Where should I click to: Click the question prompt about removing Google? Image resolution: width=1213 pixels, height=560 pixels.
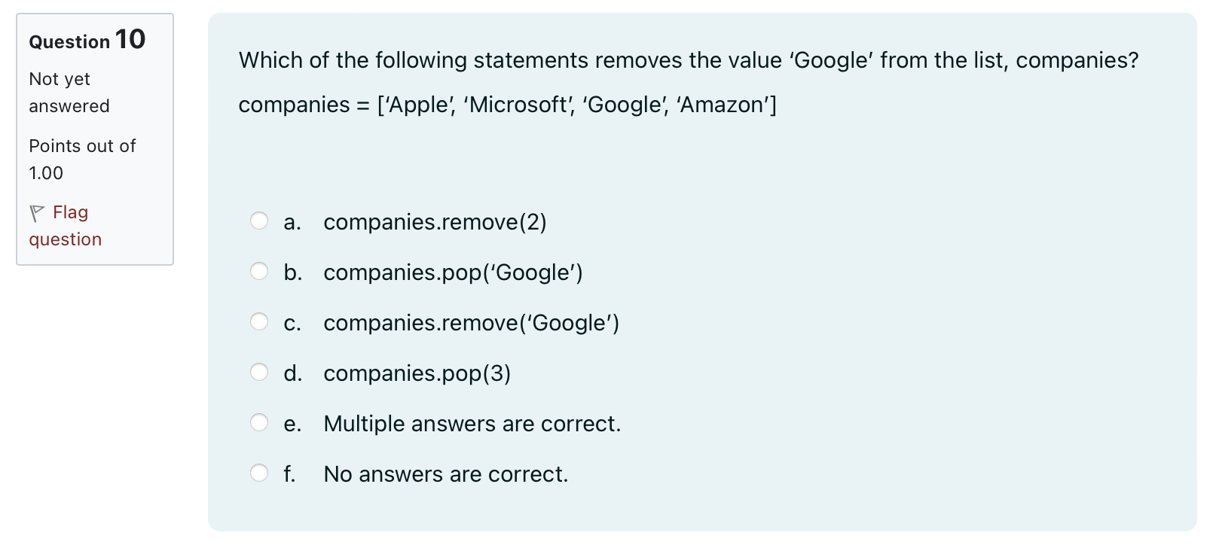pos(689,60)
